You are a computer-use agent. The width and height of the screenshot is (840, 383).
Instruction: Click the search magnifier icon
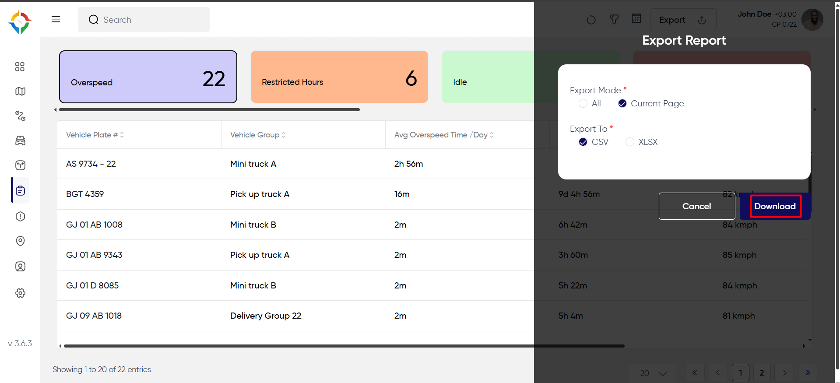(93, 20)
